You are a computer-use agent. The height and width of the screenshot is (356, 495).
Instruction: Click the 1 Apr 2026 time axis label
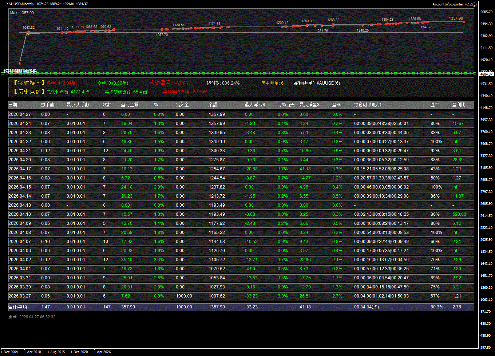[x=102, y=352]
